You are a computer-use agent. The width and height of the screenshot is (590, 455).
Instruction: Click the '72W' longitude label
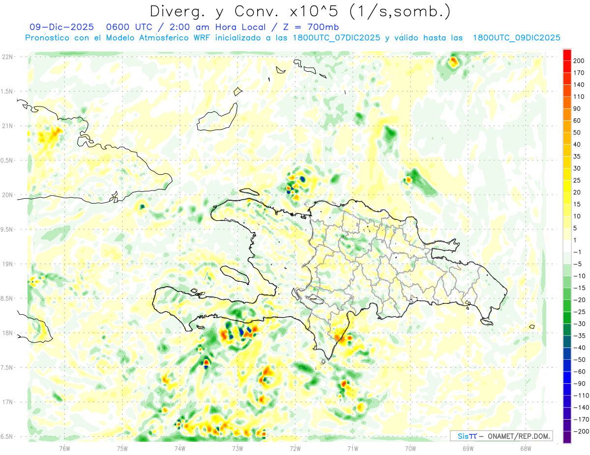pyautogui.click(x=295, y=448)
